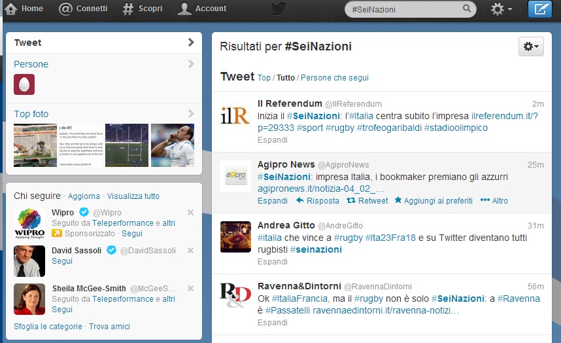This screenshot has height=343, width=561.
Task: Click David Sassoli verified badge
Action: tap(111, 250)
